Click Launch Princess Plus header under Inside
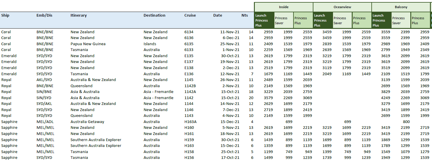Screen dimensions: 432x165 (264, 20)
